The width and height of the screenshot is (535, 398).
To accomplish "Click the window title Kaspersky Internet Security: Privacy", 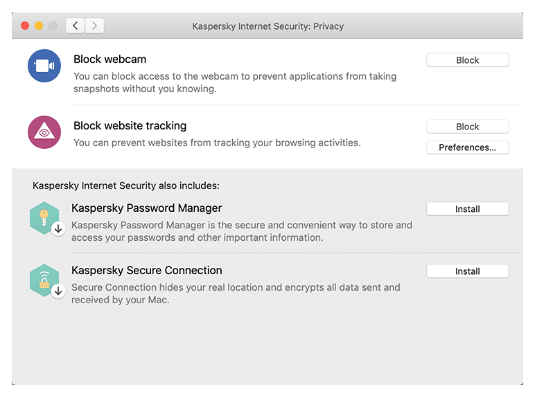I will point(267,26).
